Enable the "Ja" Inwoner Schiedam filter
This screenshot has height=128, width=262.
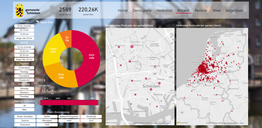(24, 105)
